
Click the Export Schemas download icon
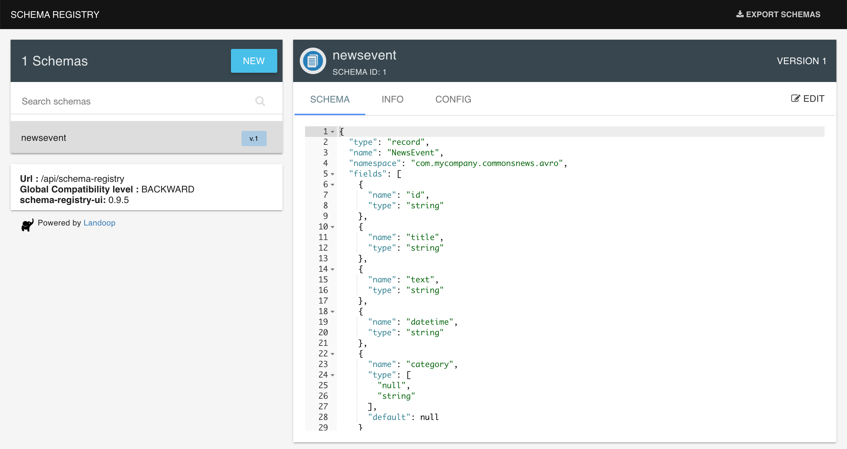(740, 14)
